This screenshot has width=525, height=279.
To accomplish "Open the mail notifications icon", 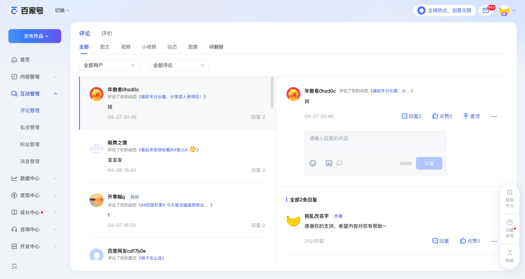I will pyautogui.click(x=486, y=11).
